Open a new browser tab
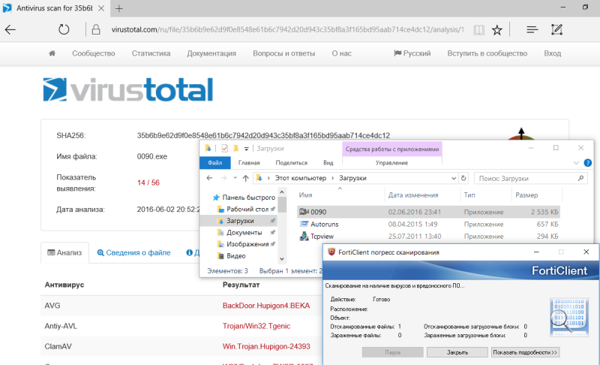The height and width of the screenshot is (365, 600). click(x=119, y=8)
